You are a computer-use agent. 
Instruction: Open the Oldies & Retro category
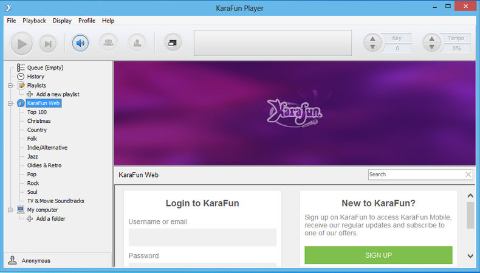(x=44, y=165)
